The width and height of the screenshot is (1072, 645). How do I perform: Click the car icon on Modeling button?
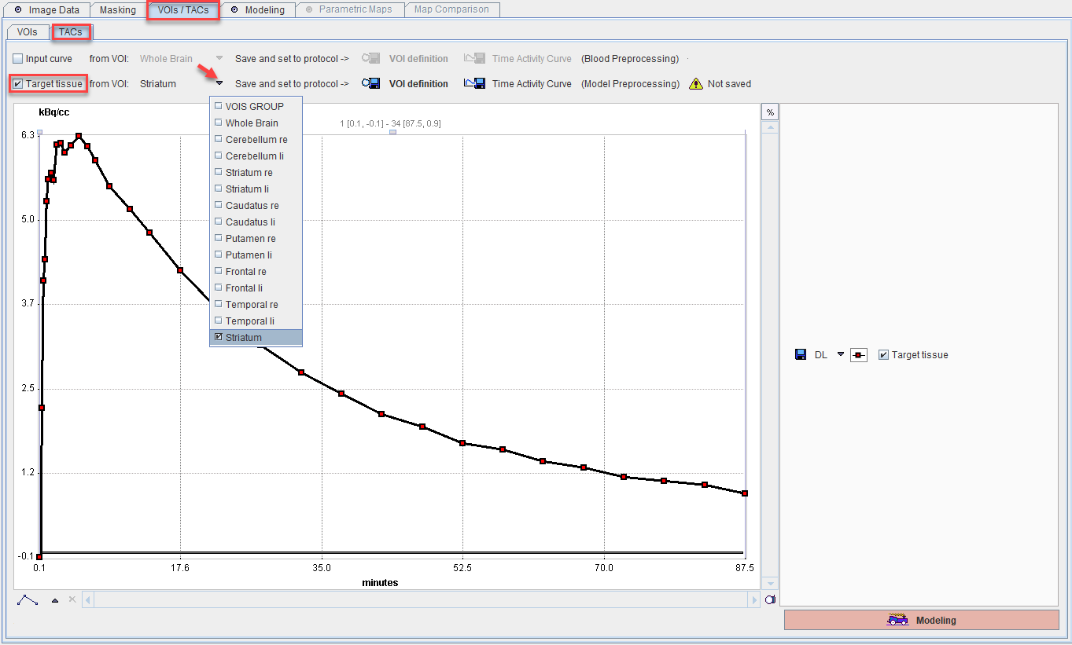pos(897,620)
